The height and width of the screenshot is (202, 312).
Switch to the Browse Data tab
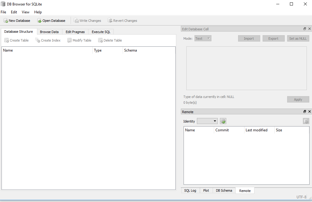coord(49,32)
